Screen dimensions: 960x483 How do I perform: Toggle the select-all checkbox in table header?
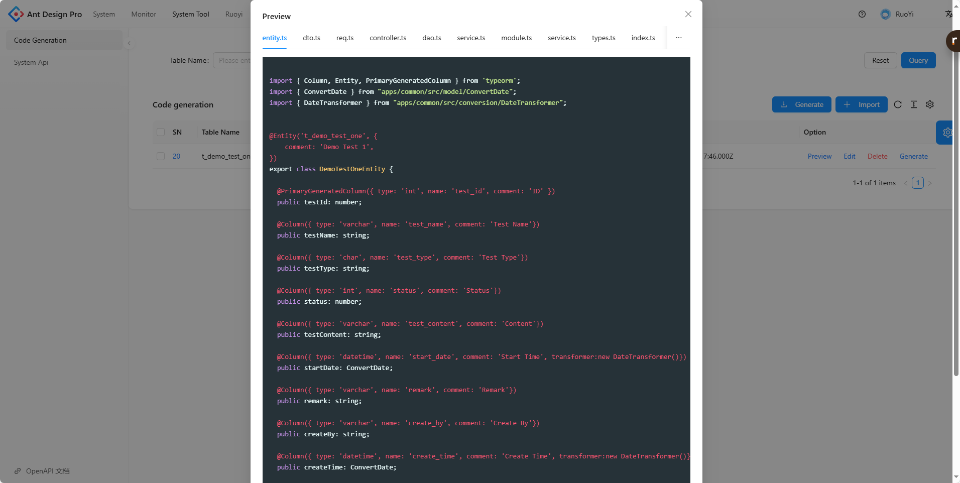[161, 132]
